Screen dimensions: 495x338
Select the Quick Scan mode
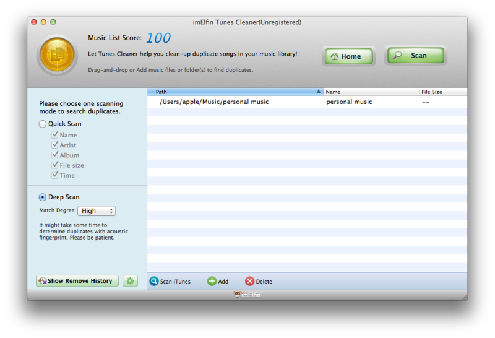click(42, 124)
